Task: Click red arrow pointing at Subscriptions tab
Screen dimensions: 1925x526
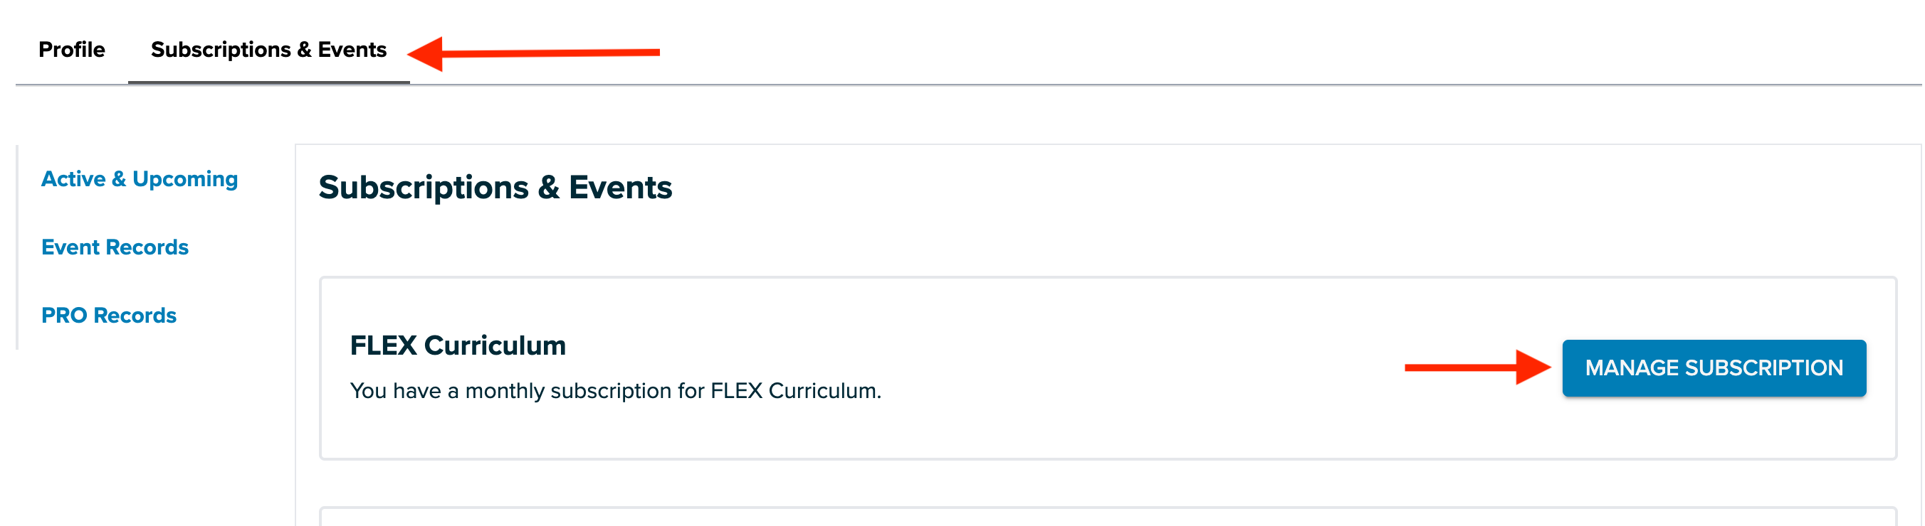Action: [x=533, y=53]
